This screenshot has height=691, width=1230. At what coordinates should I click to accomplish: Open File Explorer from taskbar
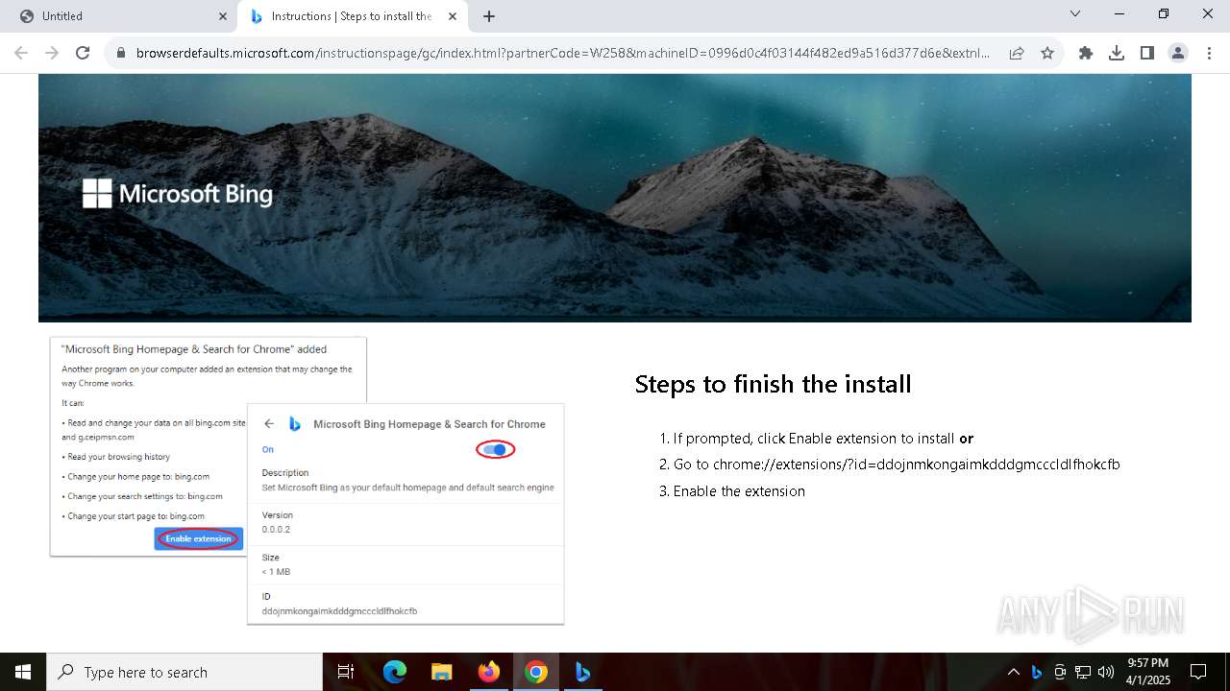pyautogui.click(x=442, y=672)
